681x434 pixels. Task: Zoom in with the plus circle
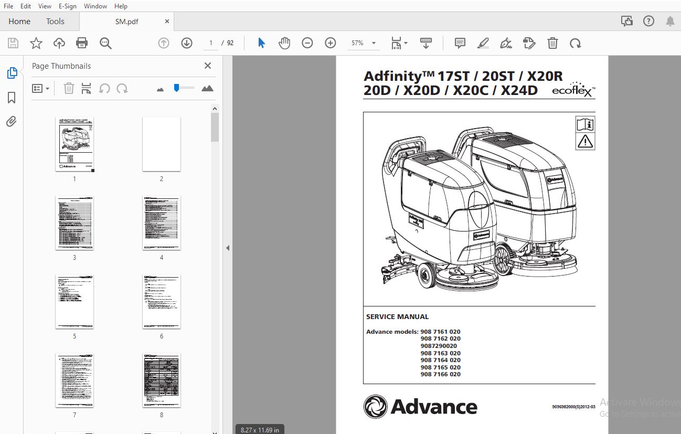pyautogui.click(x=331, y=43)
